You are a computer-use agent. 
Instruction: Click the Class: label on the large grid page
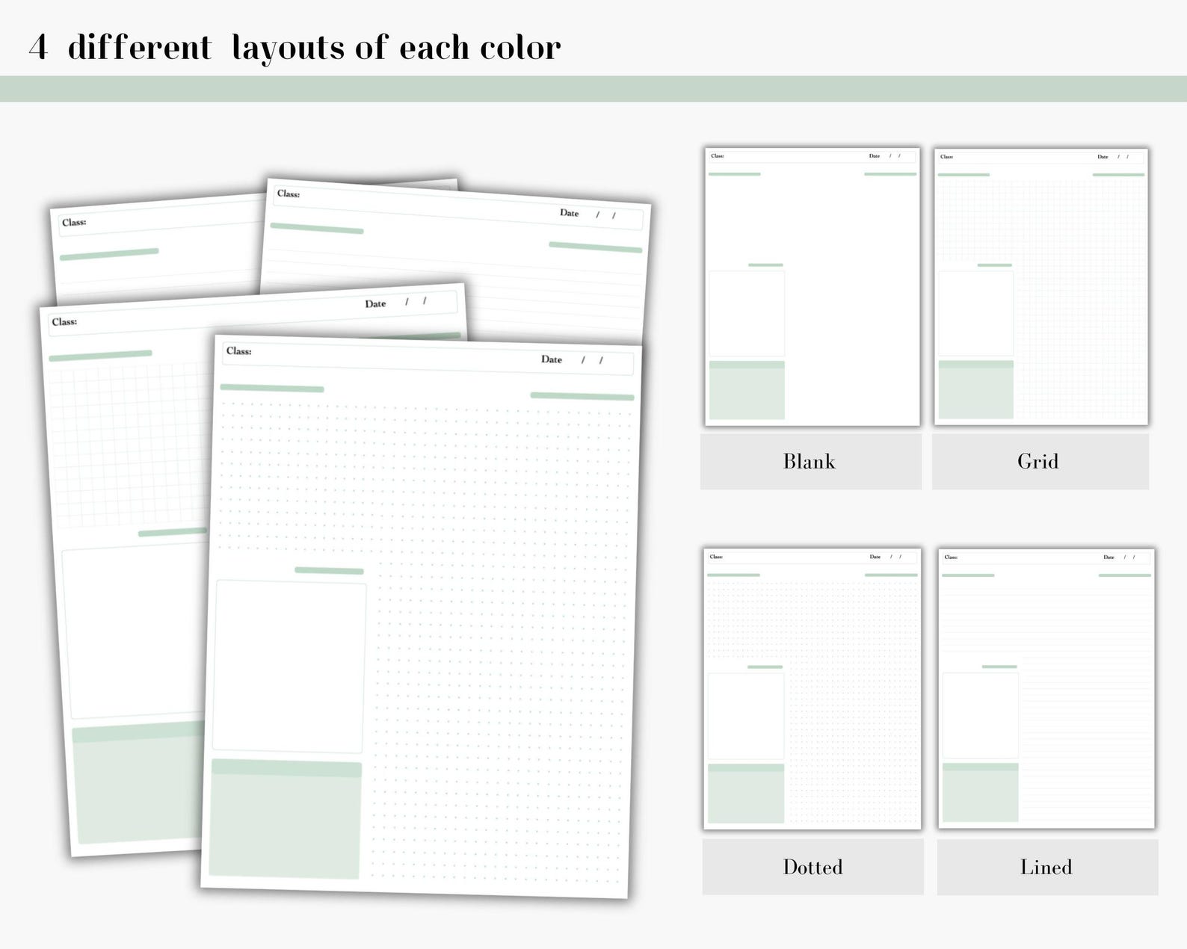pyautogui.click(x=64, y=322)
